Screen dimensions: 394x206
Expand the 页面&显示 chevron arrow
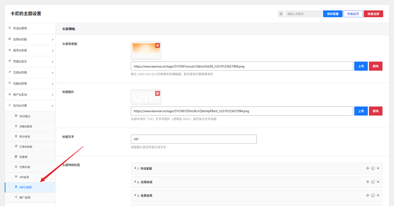click(52, 62)
